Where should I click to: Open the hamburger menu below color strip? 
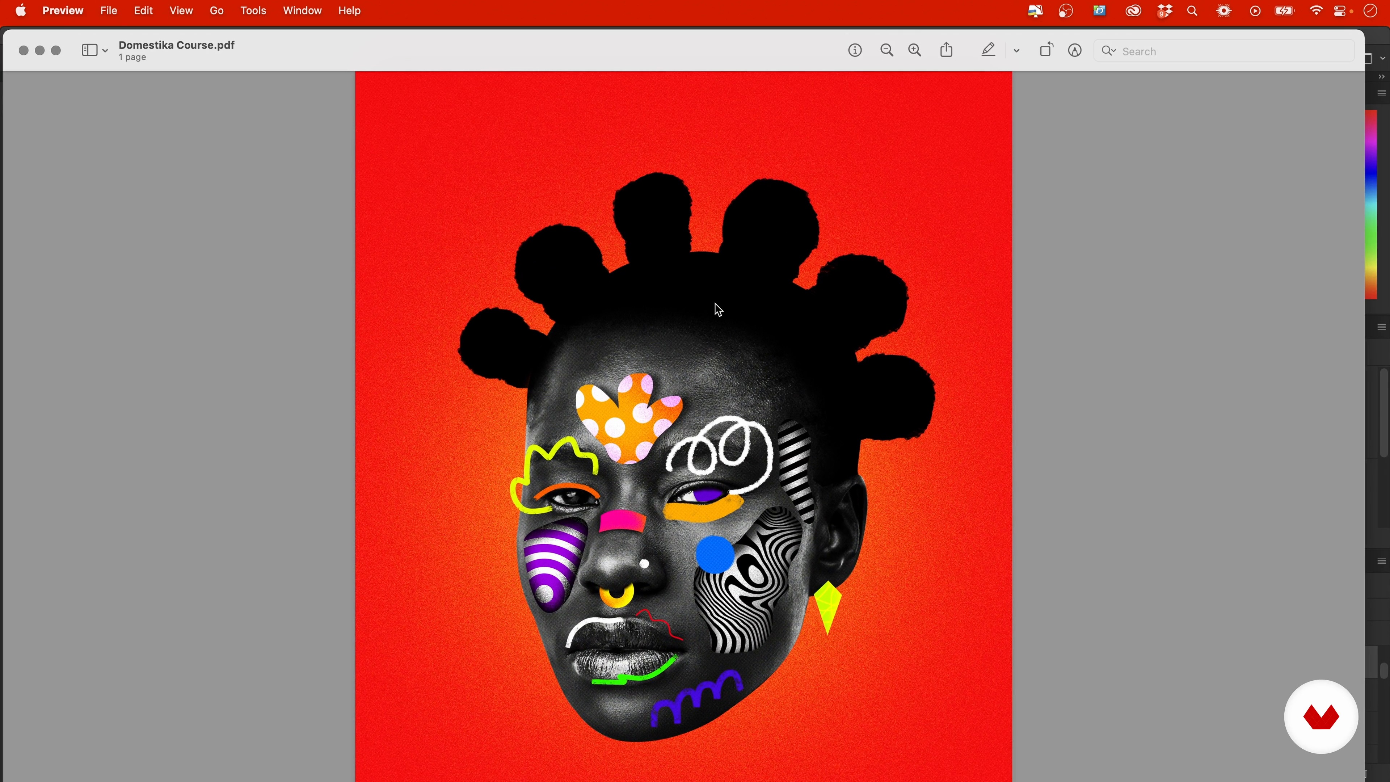coord(1382,328)
